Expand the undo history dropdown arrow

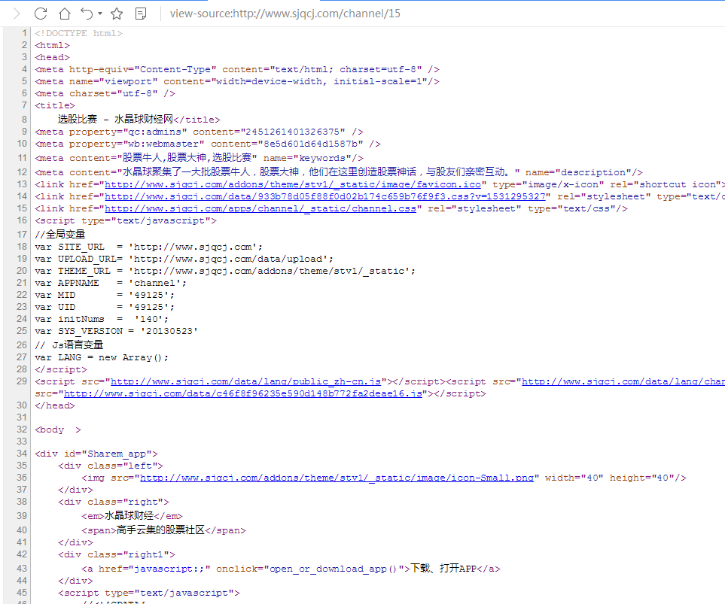100,14
